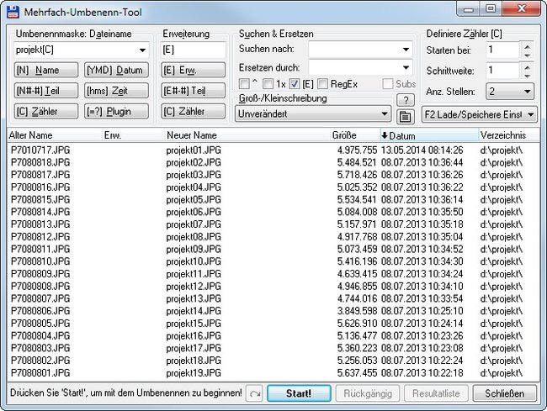Click the filename [C] Zähler button
The image size is (547, 411).
pyautogui.click(x=46, y=112)
